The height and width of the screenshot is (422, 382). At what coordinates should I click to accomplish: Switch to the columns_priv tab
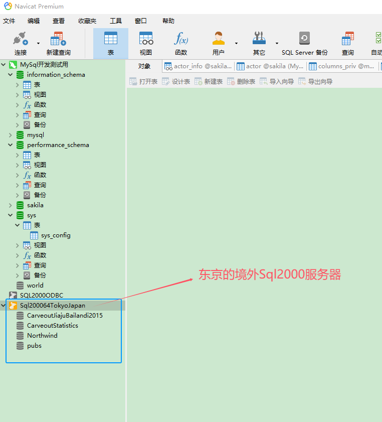(342, 66)
